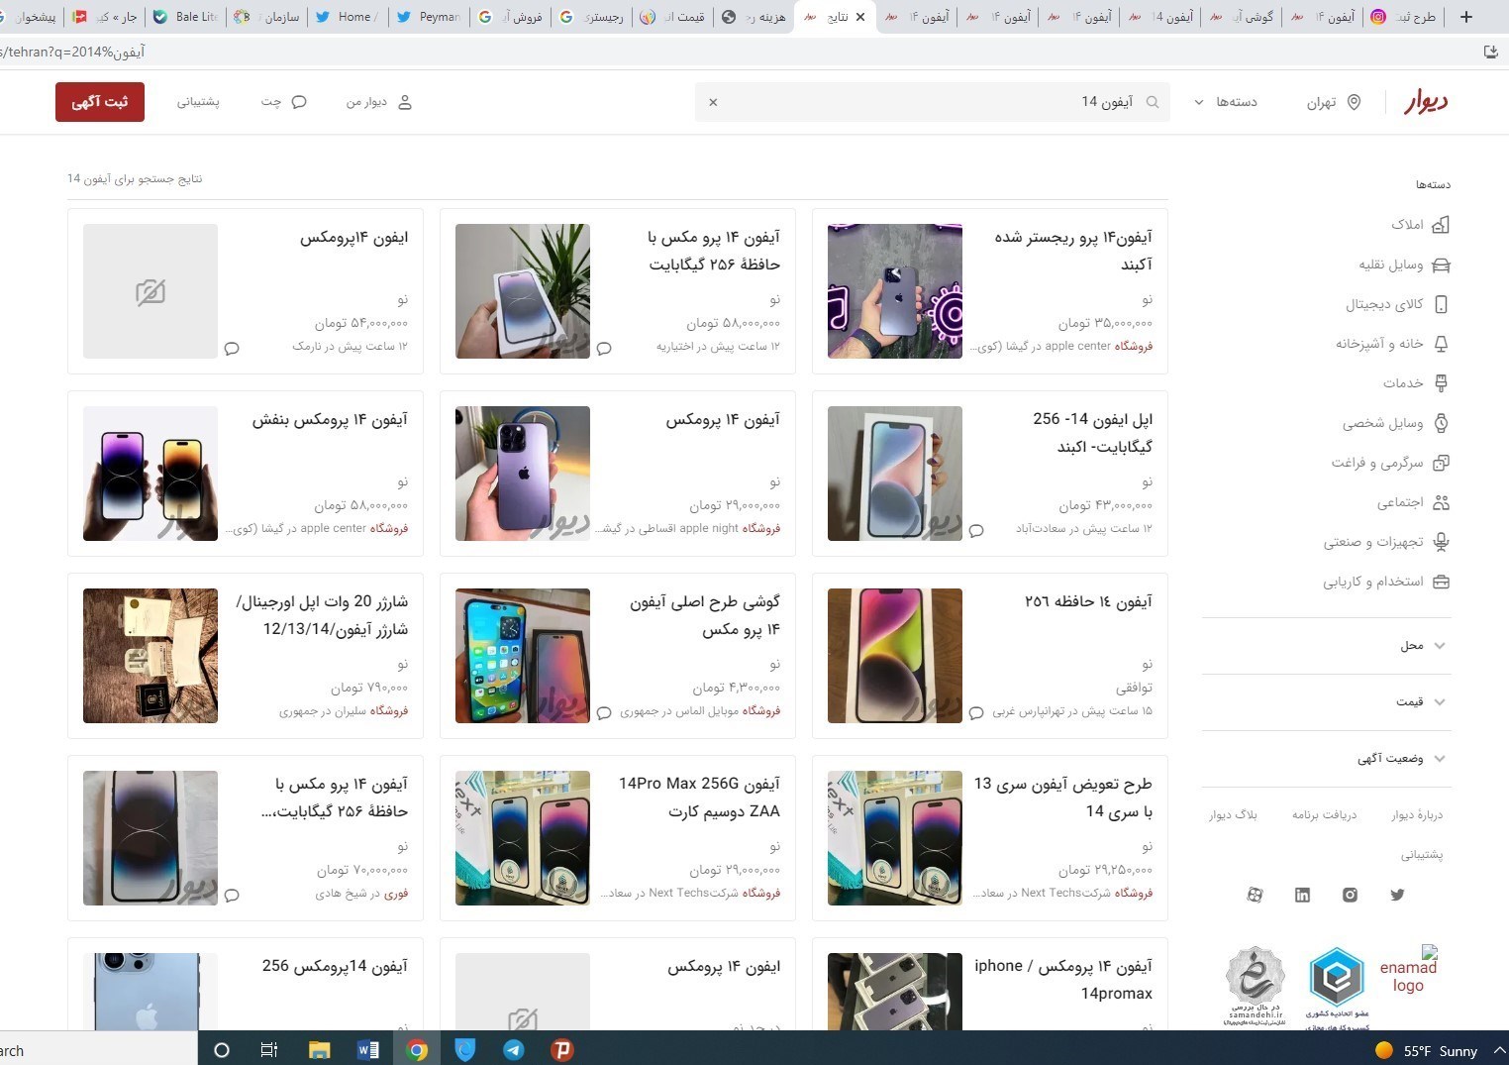Click the real estate (املاک) category icon
The height and width of the screenshot is (1065, 1509).
pos(1441,225)
